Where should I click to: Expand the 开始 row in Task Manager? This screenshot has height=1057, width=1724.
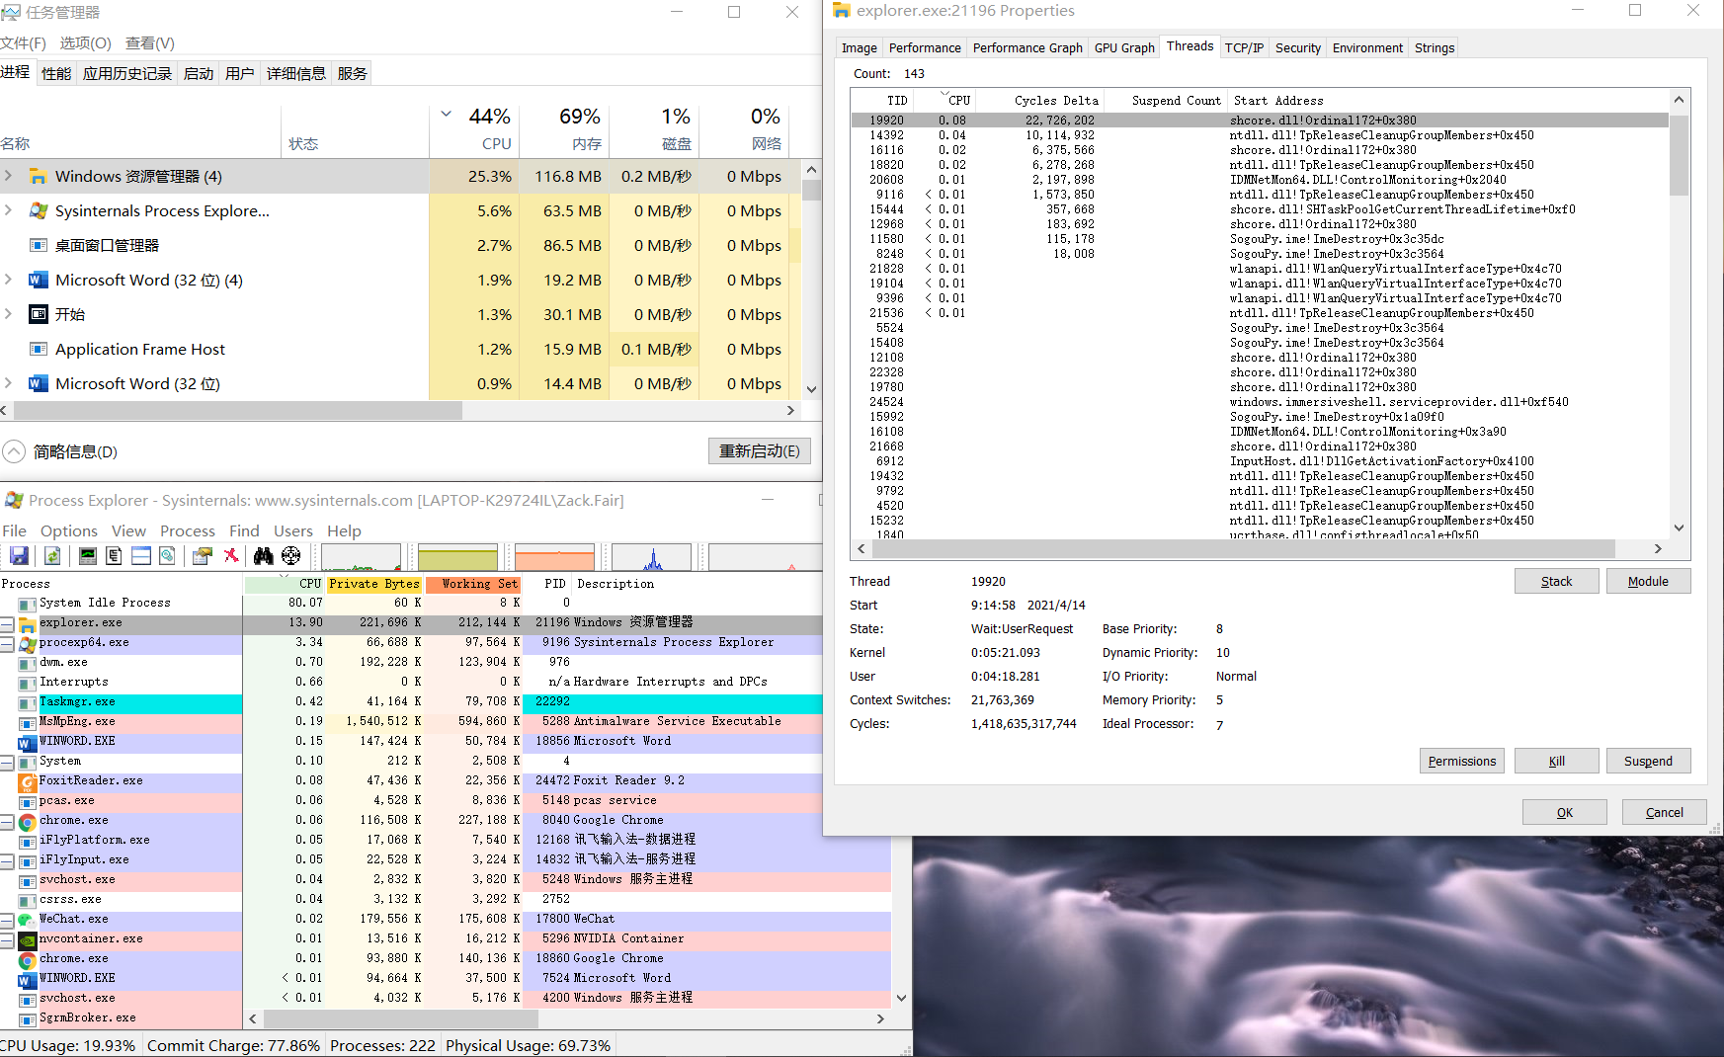(x=8, y=314)
